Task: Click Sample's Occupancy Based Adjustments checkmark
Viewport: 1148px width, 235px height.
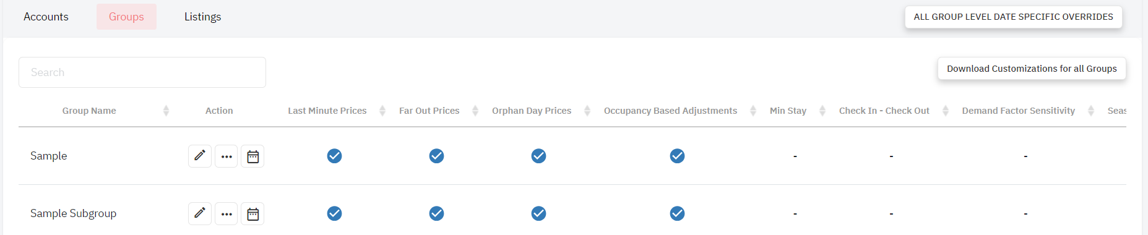Action: [x=677, y=156]
